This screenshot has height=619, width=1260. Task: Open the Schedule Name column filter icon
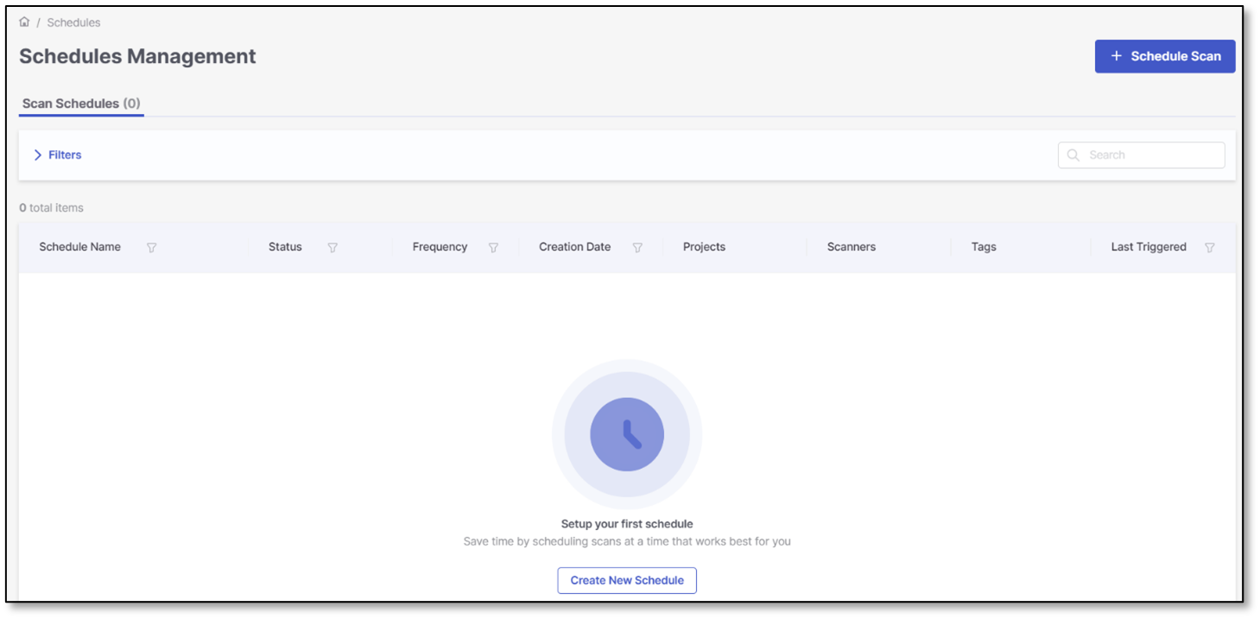pos(151,248)
